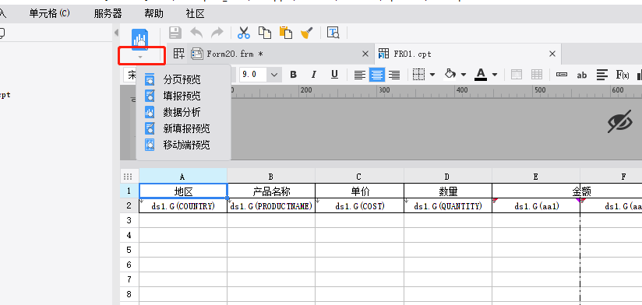The width and height of the screenshot is (642, 305).
Task: Select the 单价 cell
Action: click(x=359, y=191)
